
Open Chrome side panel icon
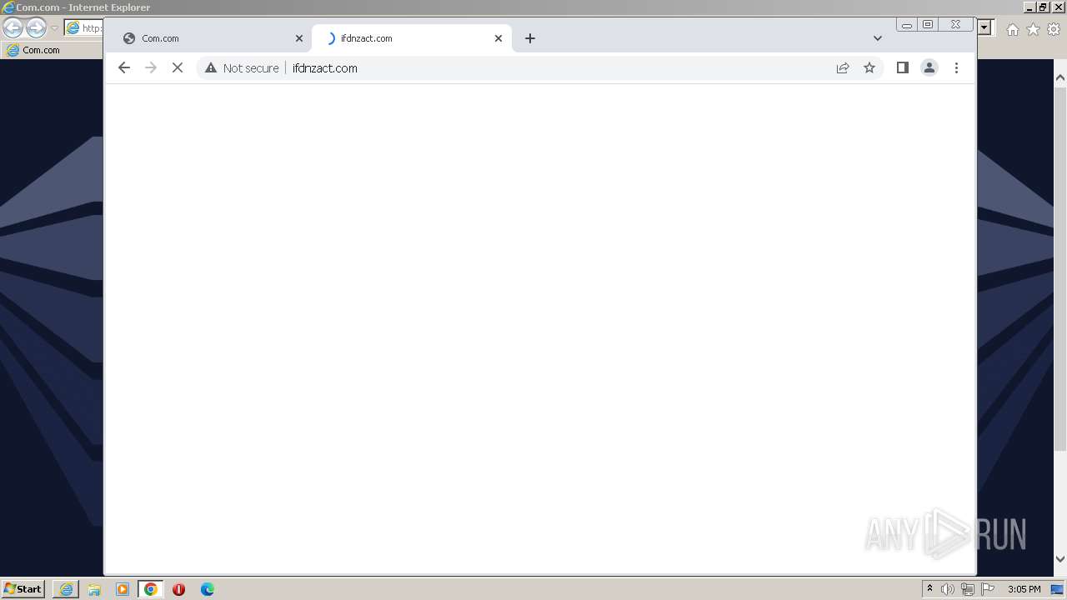tap(902, 68)
